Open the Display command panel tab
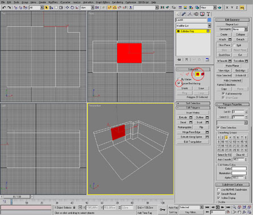 [x=202, y=14]
